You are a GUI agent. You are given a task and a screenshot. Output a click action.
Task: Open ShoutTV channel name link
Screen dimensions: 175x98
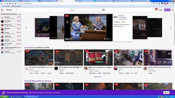[x=121, y=16]
